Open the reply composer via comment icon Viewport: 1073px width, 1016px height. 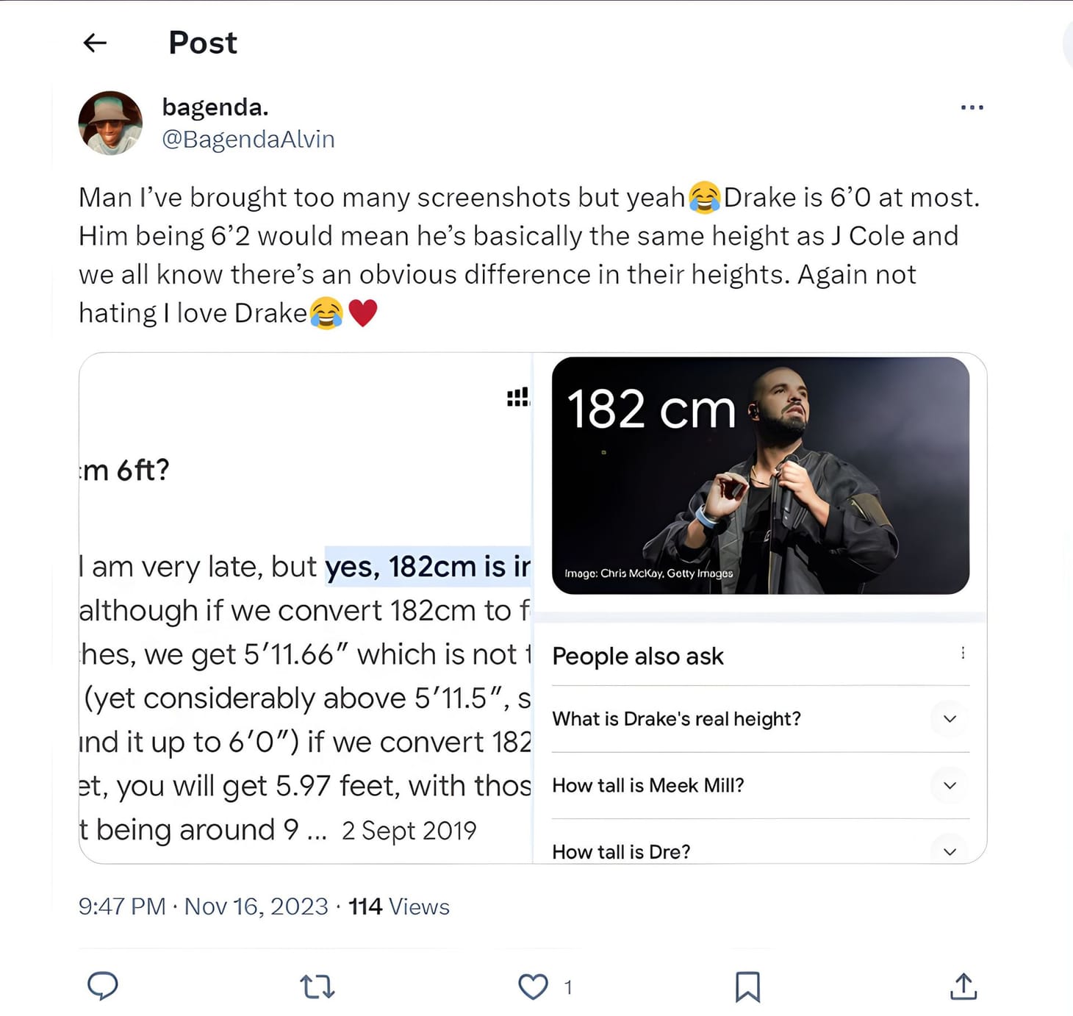(103, 987)
